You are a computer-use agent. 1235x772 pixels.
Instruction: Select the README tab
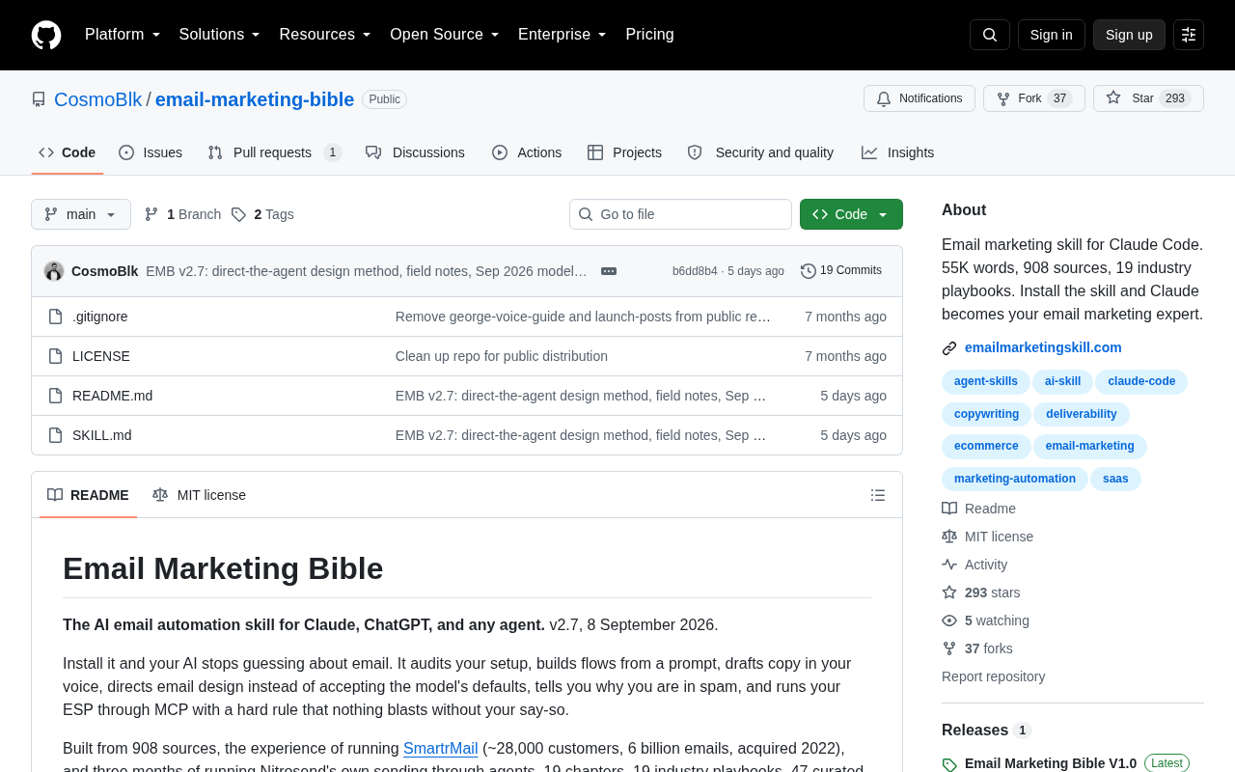coord(88,495)
